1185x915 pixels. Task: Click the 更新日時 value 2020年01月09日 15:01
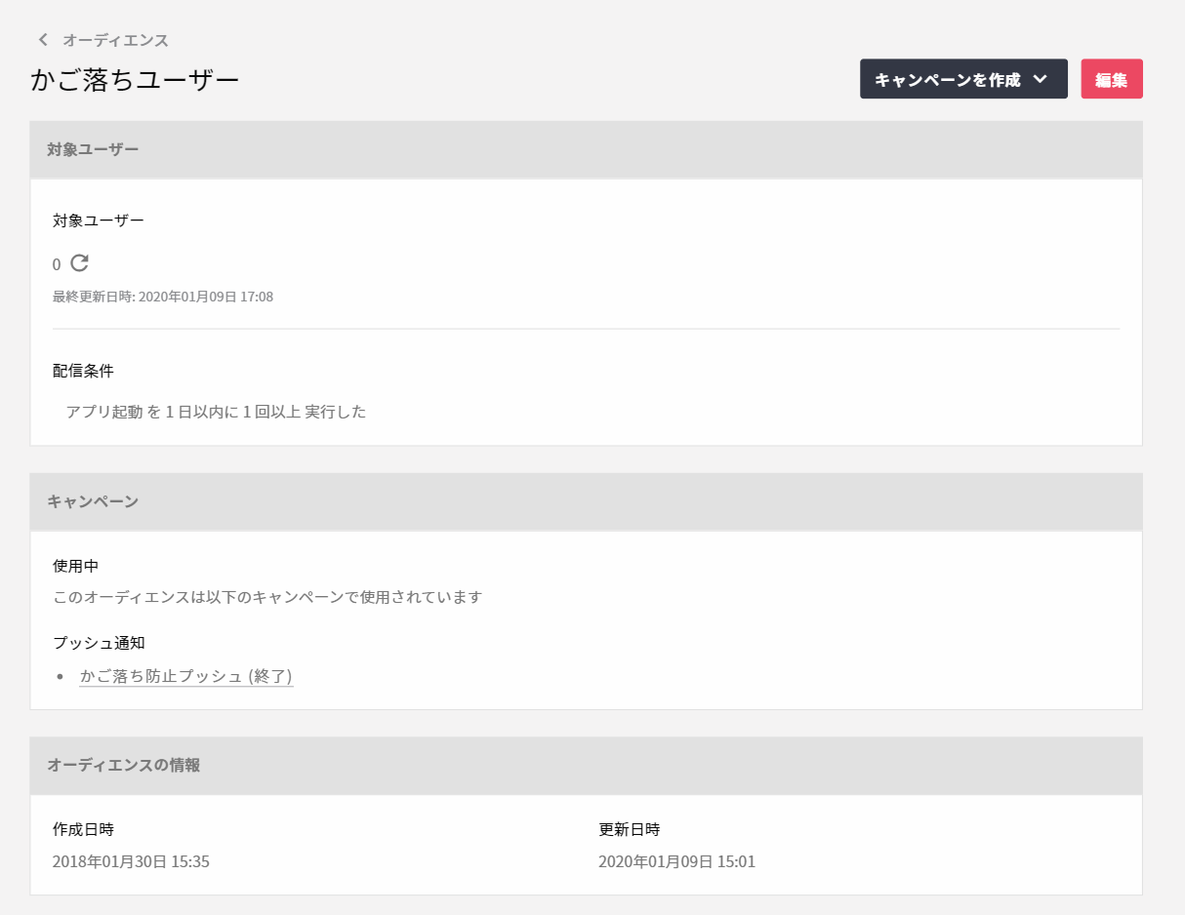676,862
